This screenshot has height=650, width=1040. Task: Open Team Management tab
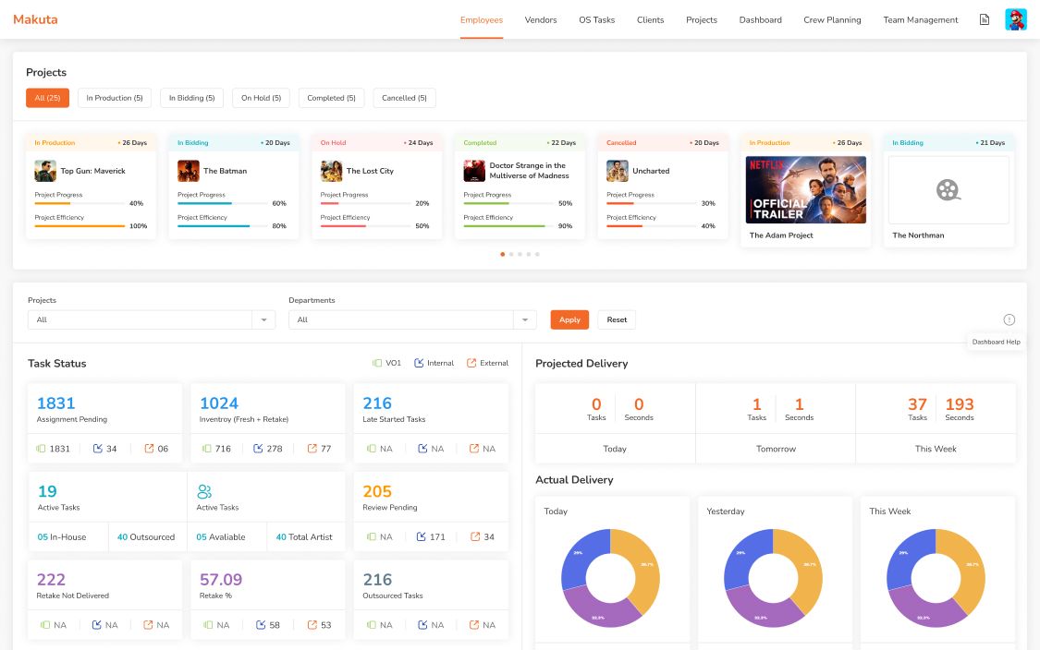click(x=921, y=20)
